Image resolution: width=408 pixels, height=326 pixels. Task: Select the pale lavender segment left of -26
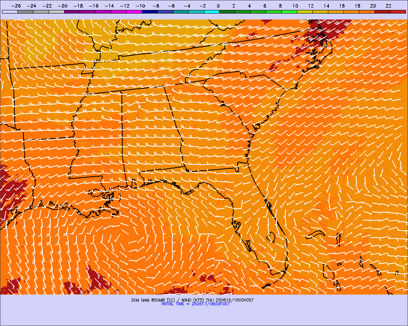(x=10, y=12)
